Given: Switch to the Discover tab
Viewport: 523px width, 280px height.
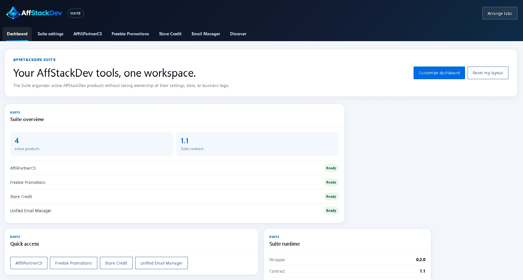Looking at the screenshot, I should [x=238, y=34].
